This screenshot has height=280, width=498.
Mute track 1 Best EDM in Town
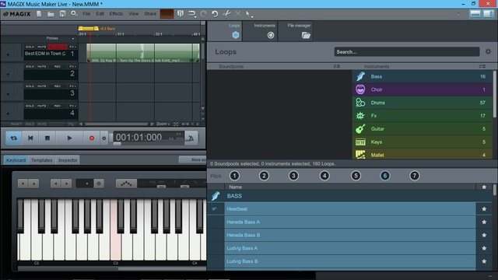click(41, 47)
